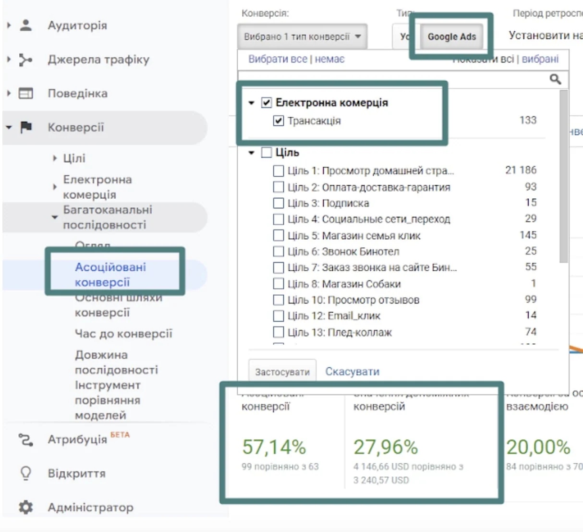Check Ціль 3: Подписка checkbox
Image resolution: width=583 pixels, height=532 pixels.
[x=278, y=203]
